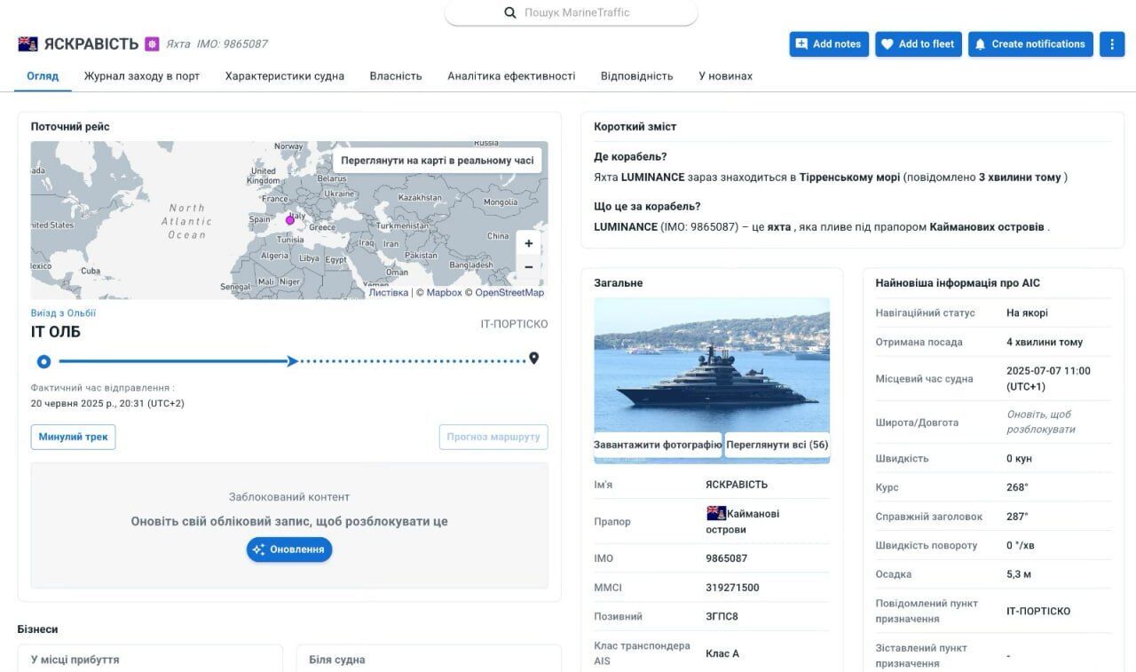Image resolution: width=1136 pixels, height=672 pixels.
Task: Click the departure port circle marker
Action: 43,361
